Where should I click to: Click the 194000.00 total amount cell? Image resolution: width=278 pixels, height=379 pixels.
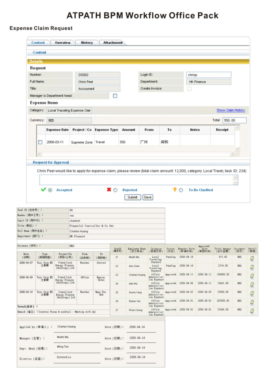click(223, 275)
